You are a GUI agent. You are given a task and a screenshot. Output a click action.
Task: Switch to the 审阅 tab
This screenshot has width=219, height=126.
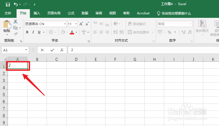99,13
